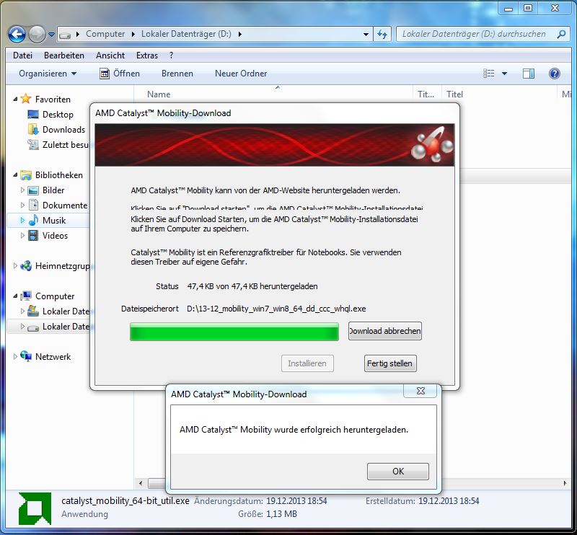Click Download abbrechen button
The height and width of the screenshot is (535, 577).
(x=385, y=331)
